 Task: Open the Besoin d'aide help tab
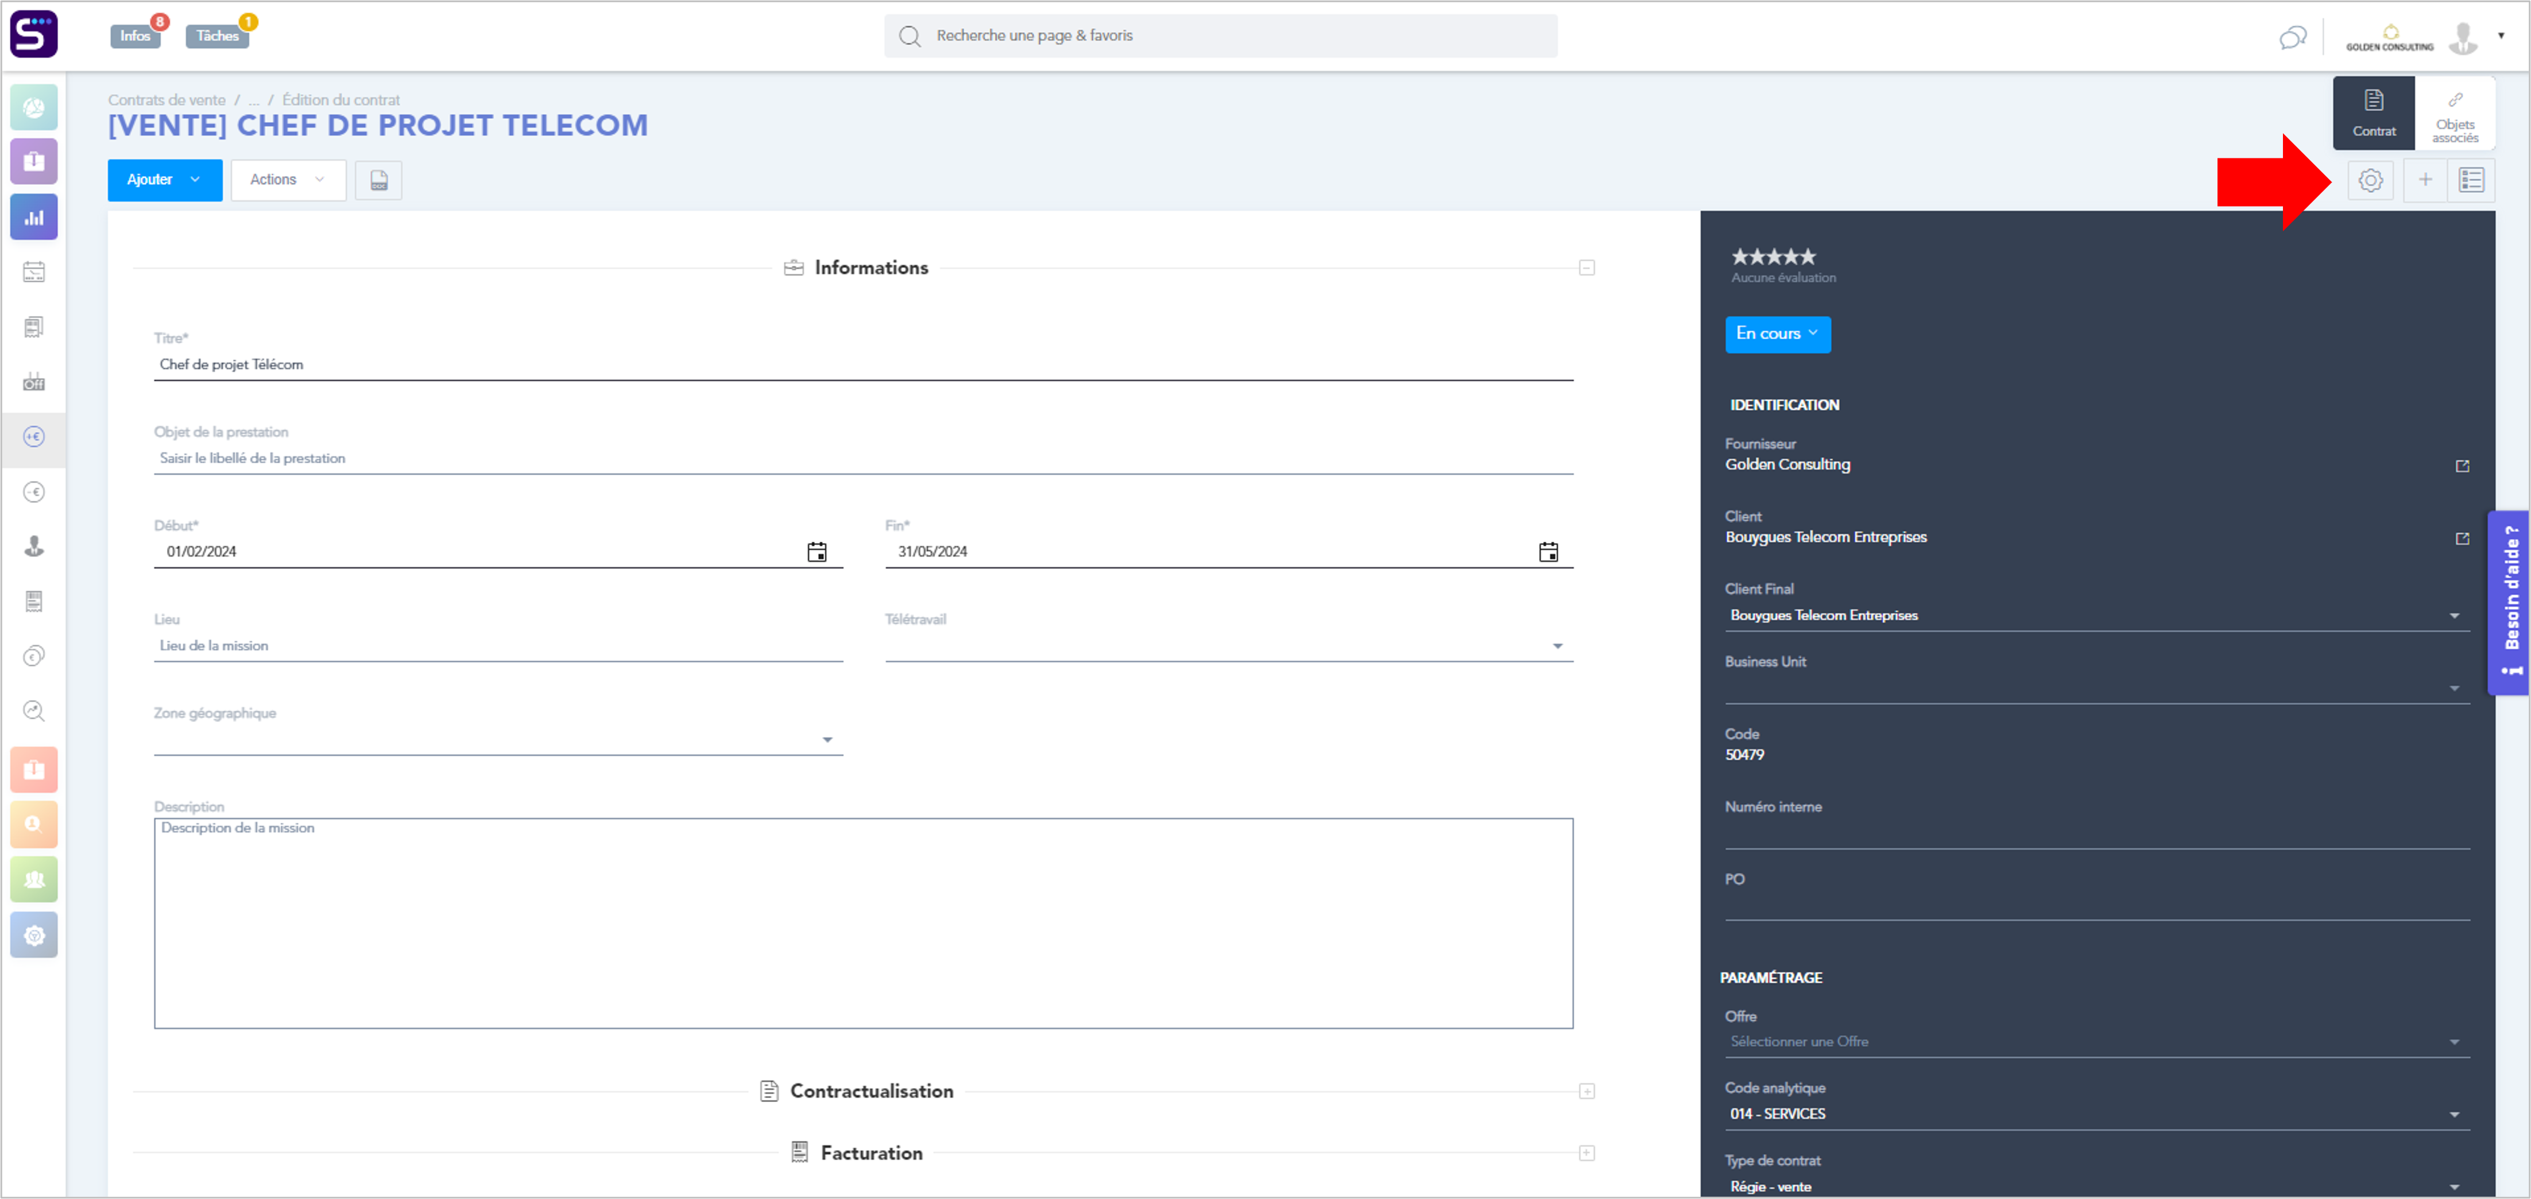pyautogui.click(x=2509, y=603)
